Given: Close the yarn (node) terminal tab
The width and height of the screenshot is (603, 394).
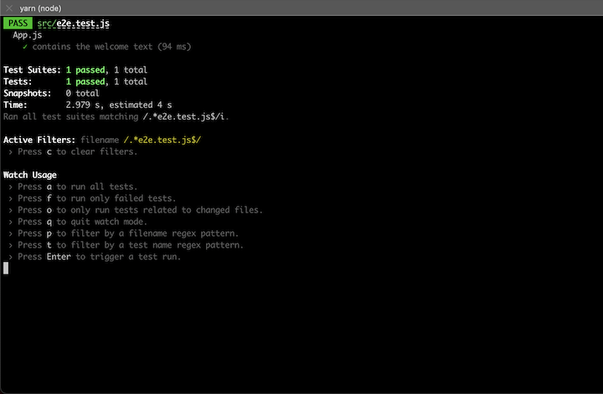Looking at the screenshot, I should 9,8.
